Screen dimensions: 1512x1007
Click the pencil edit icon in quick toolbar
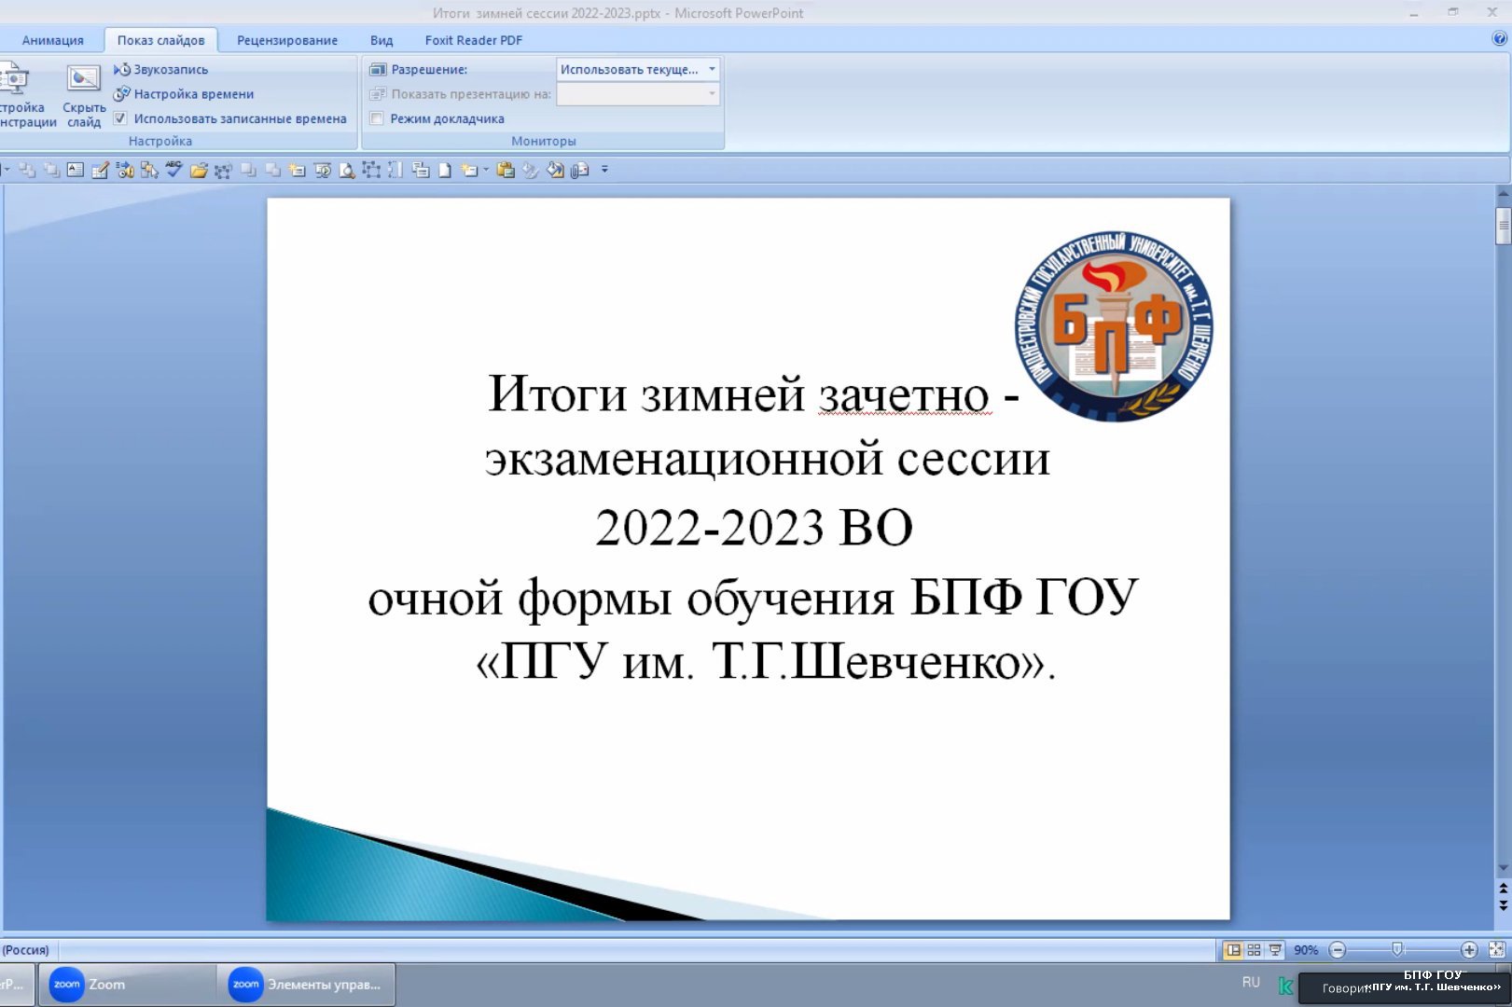point(100,170)
